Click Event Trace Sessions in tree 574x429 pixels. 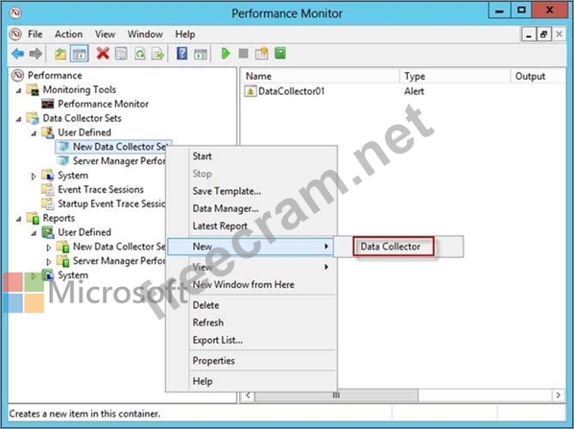click(x=101, y=190)
